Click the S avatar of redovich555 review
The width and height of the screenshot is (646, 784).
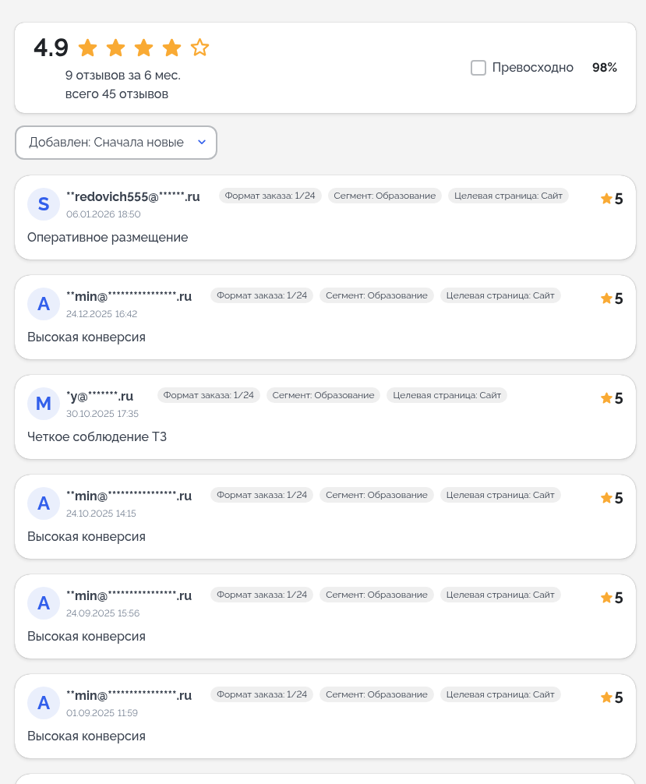pyautogui.click(x=44, y=204)
